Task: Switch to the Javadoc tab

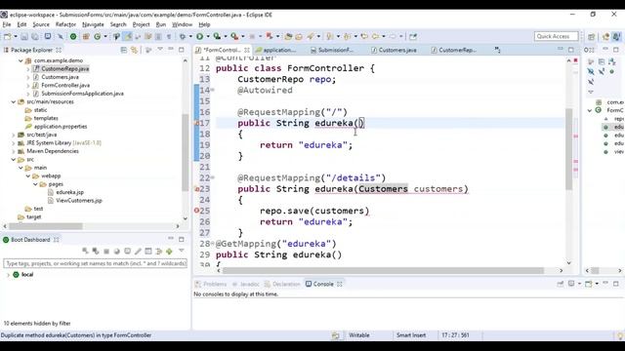Action: 245,284
